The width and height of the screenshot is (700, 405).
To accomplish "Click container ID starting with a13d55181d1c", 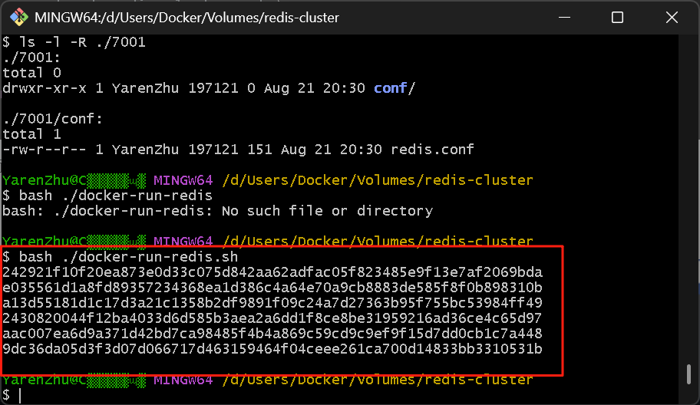I will point(272,303).
